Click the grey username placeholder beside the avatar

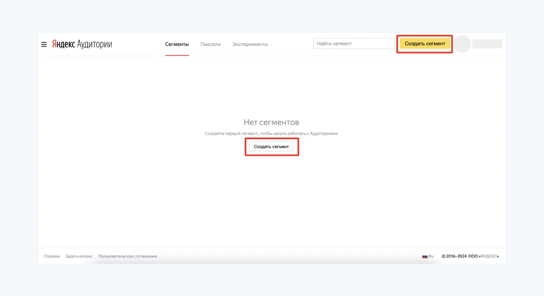coord(487,44)
